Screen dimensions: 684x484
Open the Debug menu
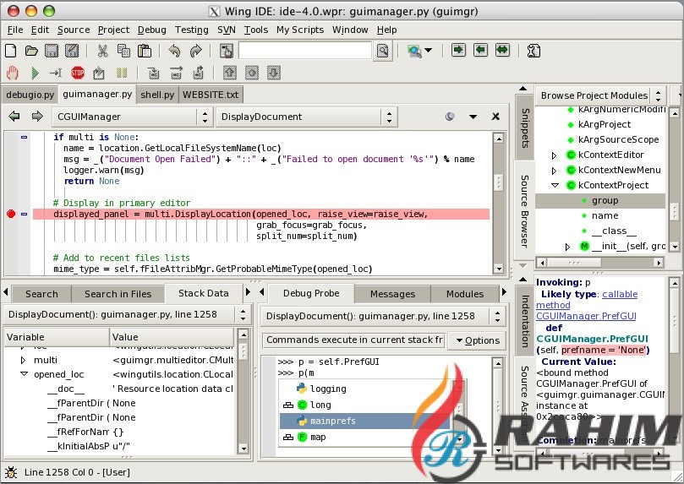click(152, 30)
